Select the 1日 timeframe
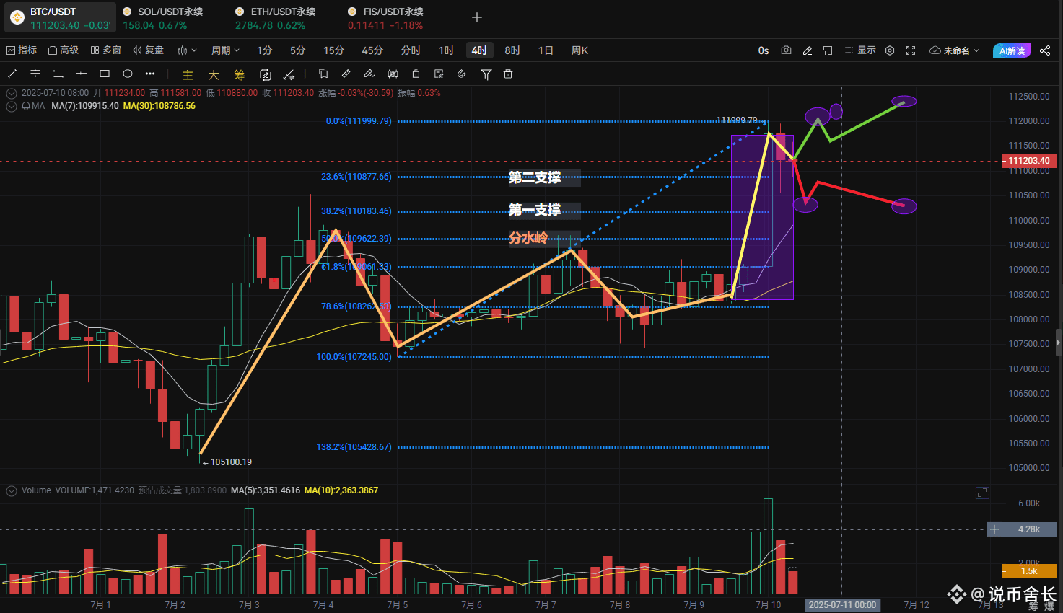This screenshot has height=613, width=1063. [x=546, y=50]
